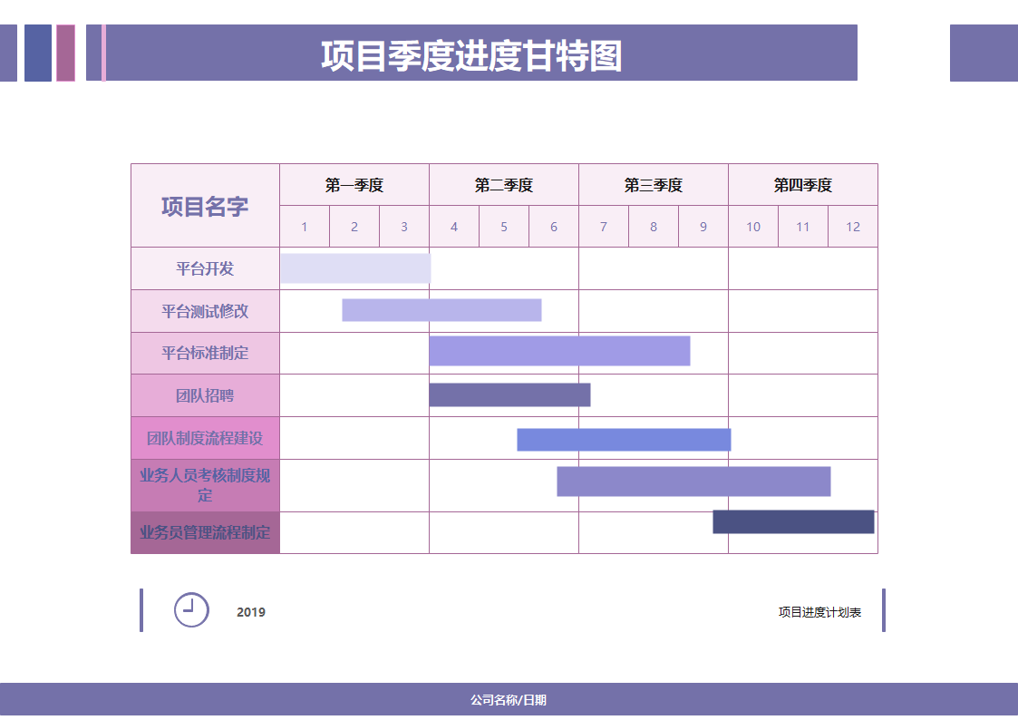
Task: Click the 平台测试修改 row label
Action: tap(205, 311)
